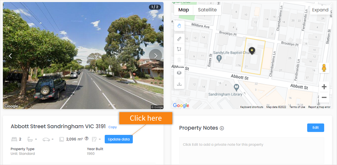Show next property photo
This screenshot has width=337, height=165.
[x=155, y=56]
